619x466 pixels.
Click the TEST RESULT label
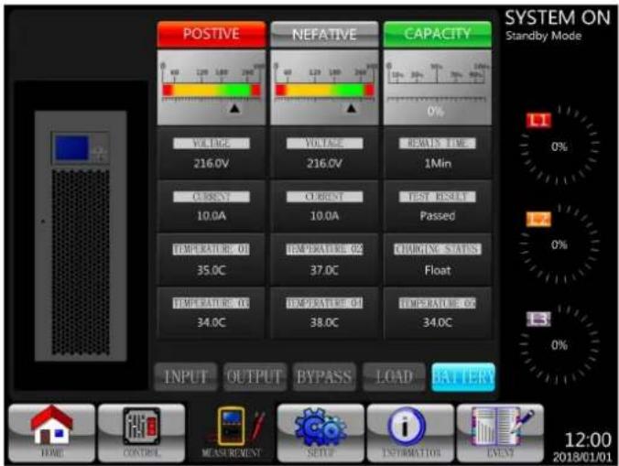(438, 197)
